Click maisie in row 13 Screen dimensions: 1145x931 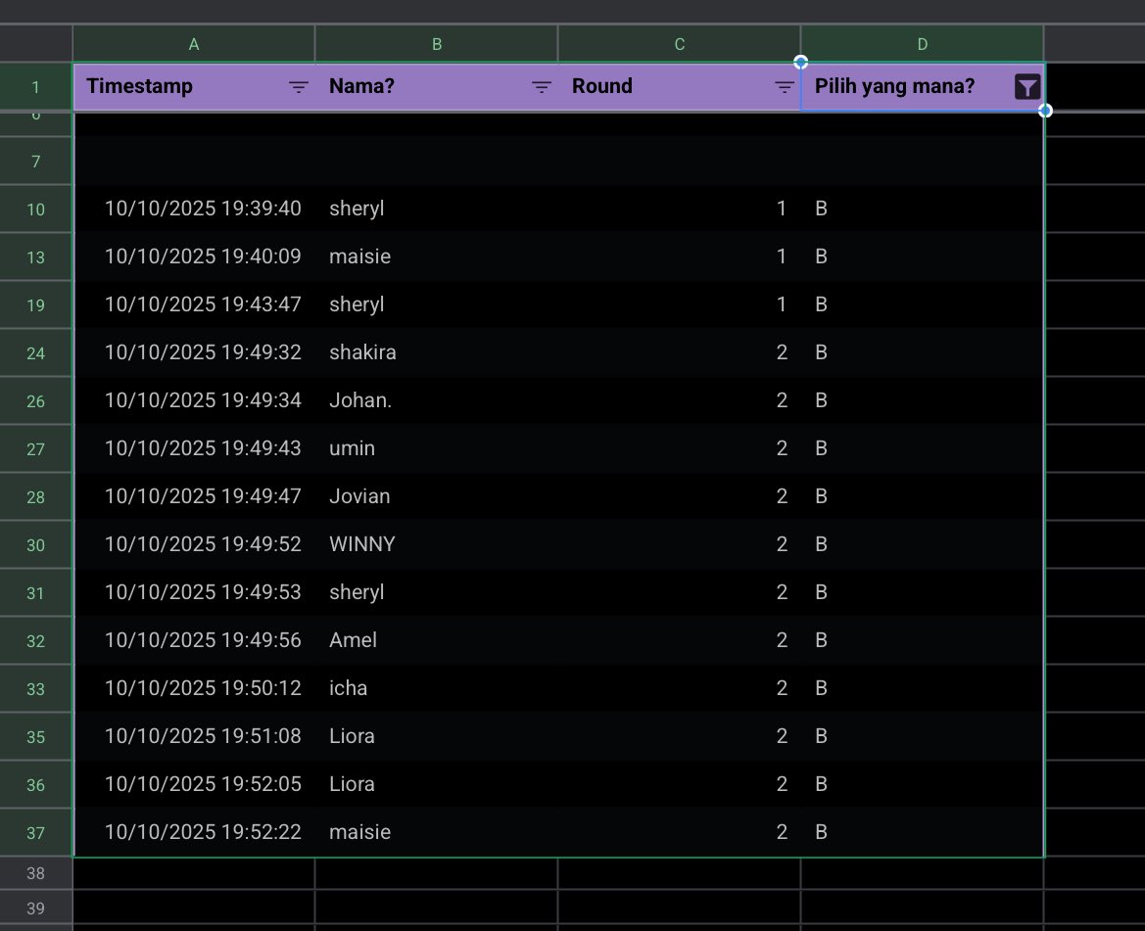(437, 256)
